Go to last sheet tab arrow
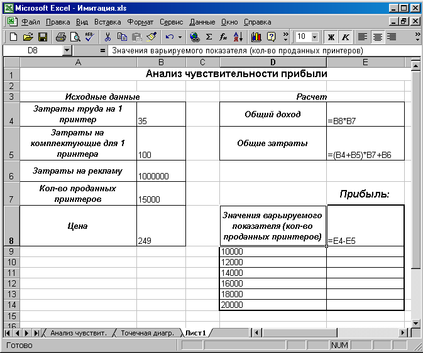Viewport: 423px width, 353px height. pyautogui.click(x=36, y=333)
